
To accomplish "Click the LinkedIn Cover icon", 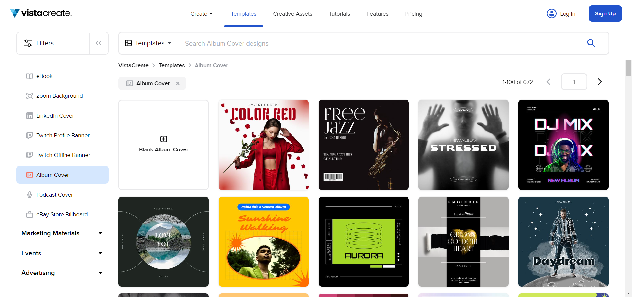I will [30, 116].
